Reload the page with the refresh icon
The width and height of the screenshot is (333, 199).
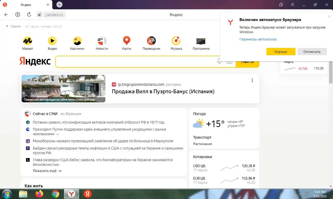29,15
